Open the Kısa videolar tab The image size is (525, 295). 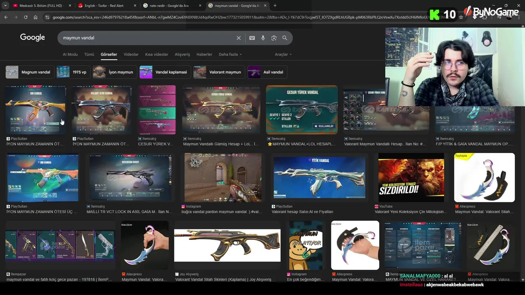(x=157, y=54)
